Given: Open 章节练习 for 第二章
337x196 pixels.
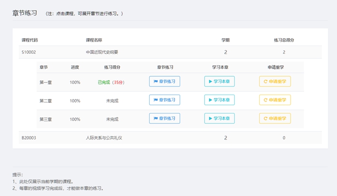Looking at the screenshot, I should point(165,100).
